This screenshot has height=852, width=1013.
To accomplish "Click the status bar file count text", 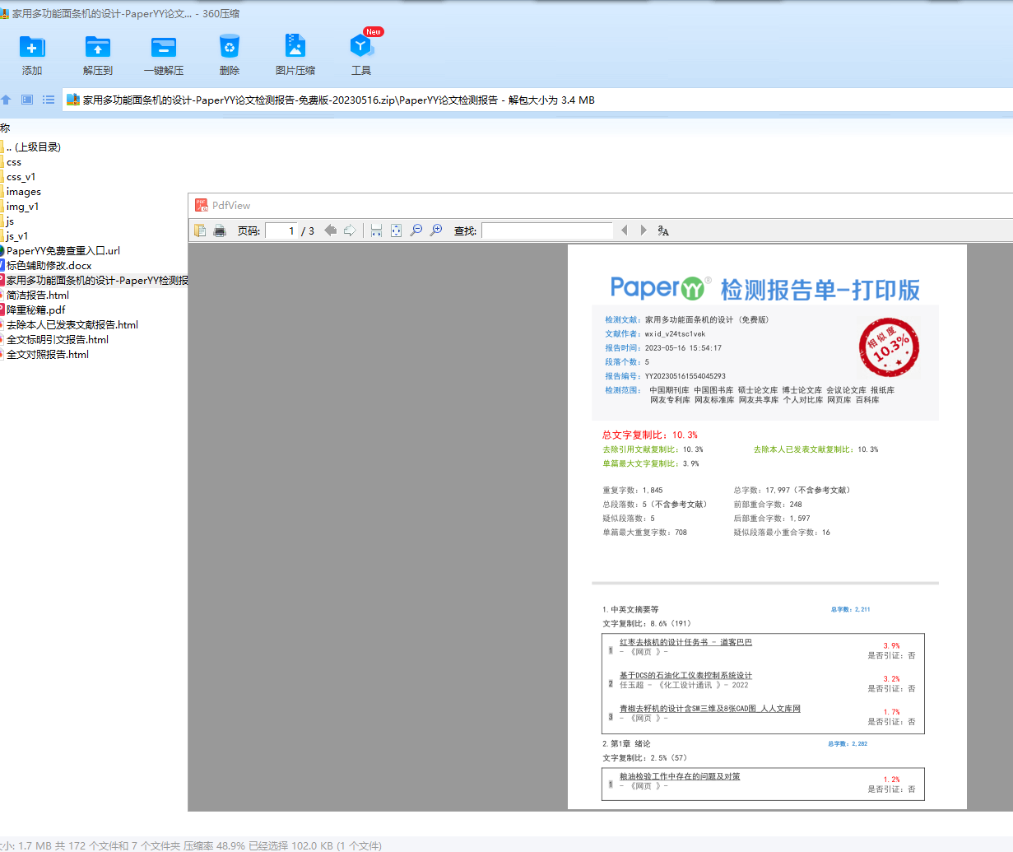I will click(191, 845).
